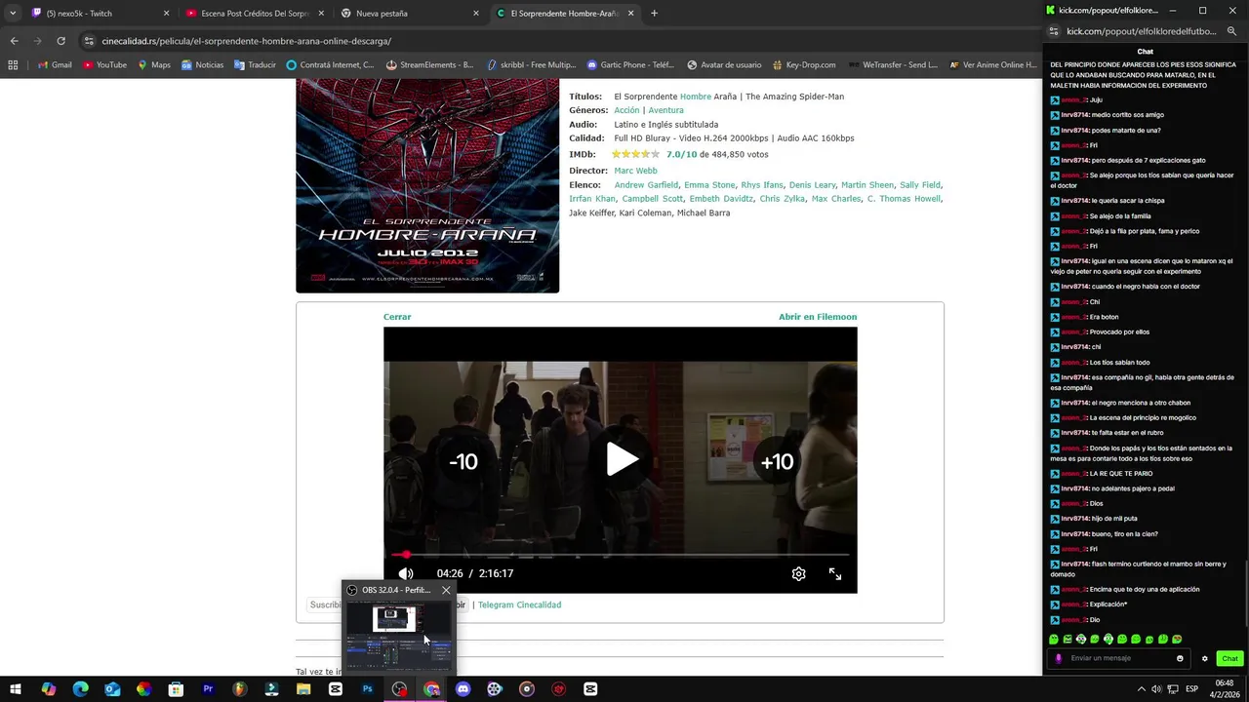The width and height of the screenshot is (1249, 702).
Task: Open the taskbar clock and calendar
Action: coord(1225,689)
